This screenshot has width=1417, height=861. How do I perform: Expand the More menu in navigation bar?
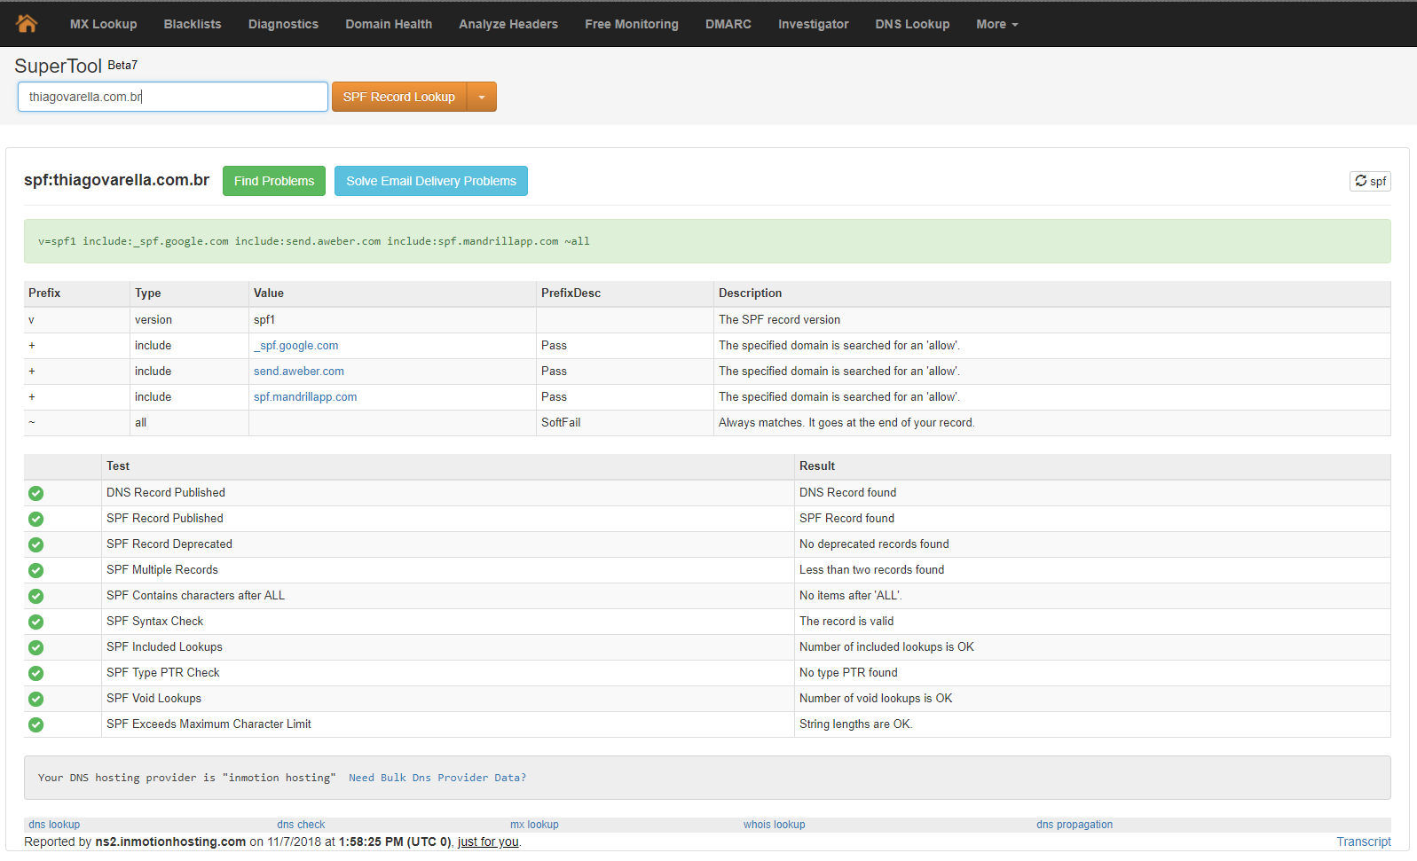pyautogui.click(x=996, y=24)
